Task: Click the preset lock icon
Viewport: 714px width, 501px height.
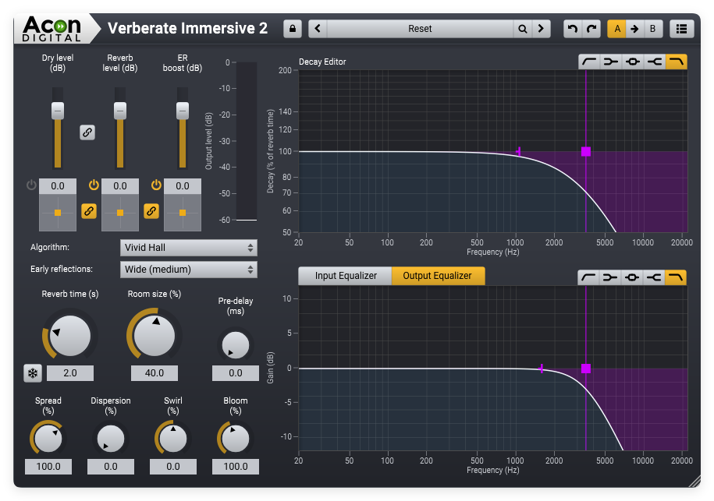Action: coord(293,29)
